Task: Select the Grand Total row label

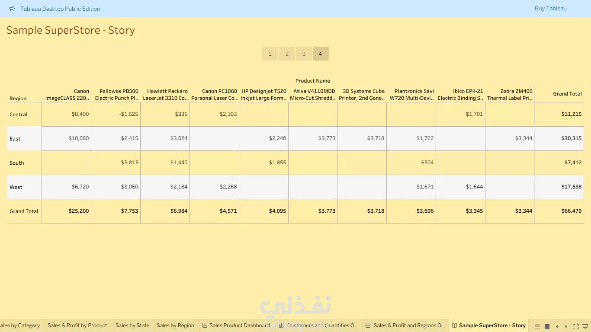Action: (x=24, y=211)
